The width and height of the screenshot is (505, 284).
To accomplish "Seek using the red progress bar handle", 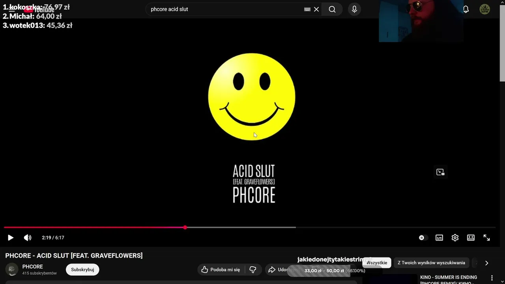I will point(185,227).
